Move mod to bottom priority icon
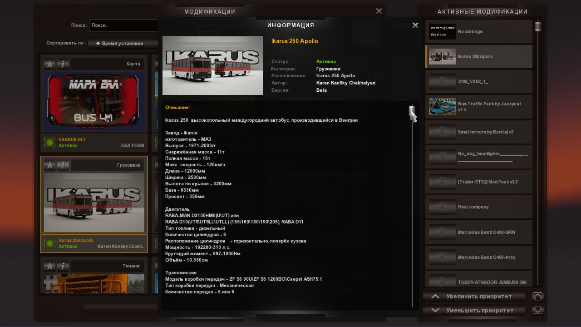 coord(537,311)
